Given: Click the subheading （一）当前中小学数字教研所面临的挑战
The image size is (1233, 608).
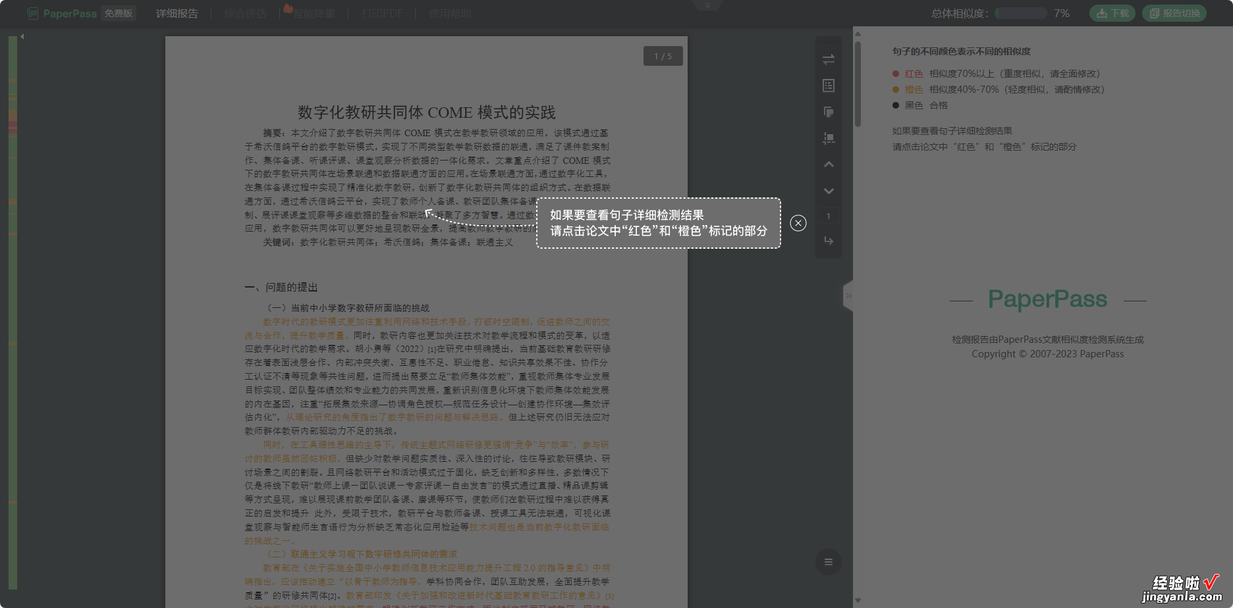Looking at the screenshot, I should (346, 308).
